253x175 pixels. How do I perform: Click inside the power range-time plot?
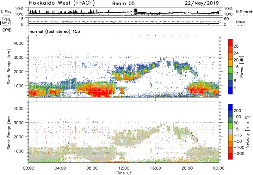(124, 67)
